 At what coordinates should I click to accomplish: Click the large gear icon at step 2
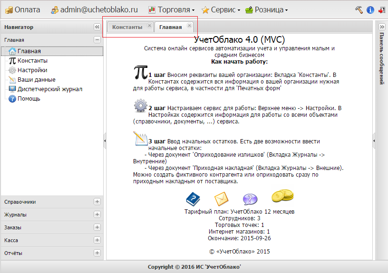click(141, 106)
